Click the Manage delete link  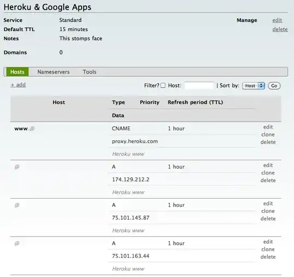280,29
